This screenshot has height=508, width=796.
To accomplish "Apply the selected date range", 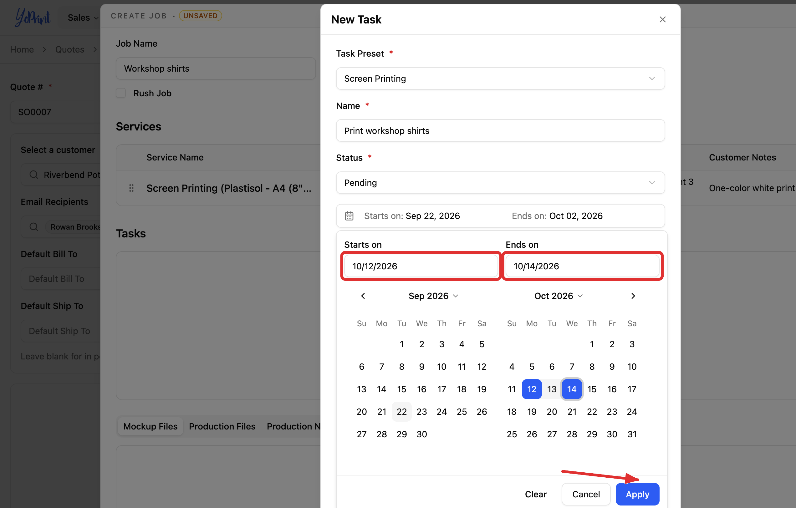I will pyautogui.click(x=637, y=494).
